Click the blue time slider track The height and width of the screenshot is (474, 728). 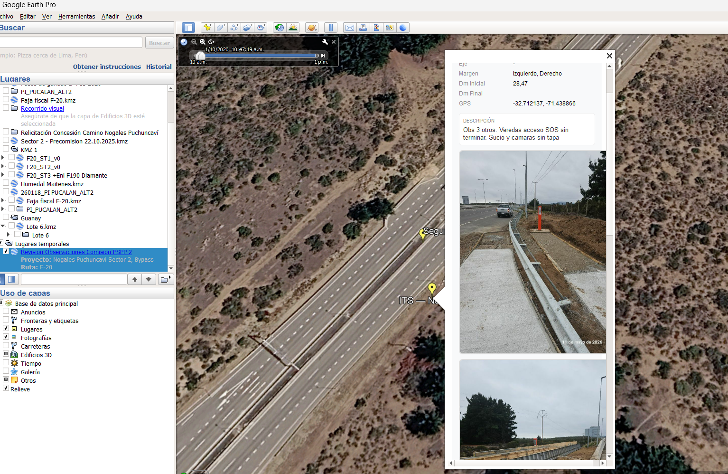click(261, 56)
